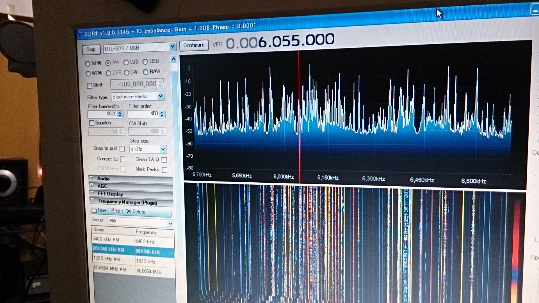Click the Configure button
The width and height of the screenshot is (539, 303).
(194, 45)
